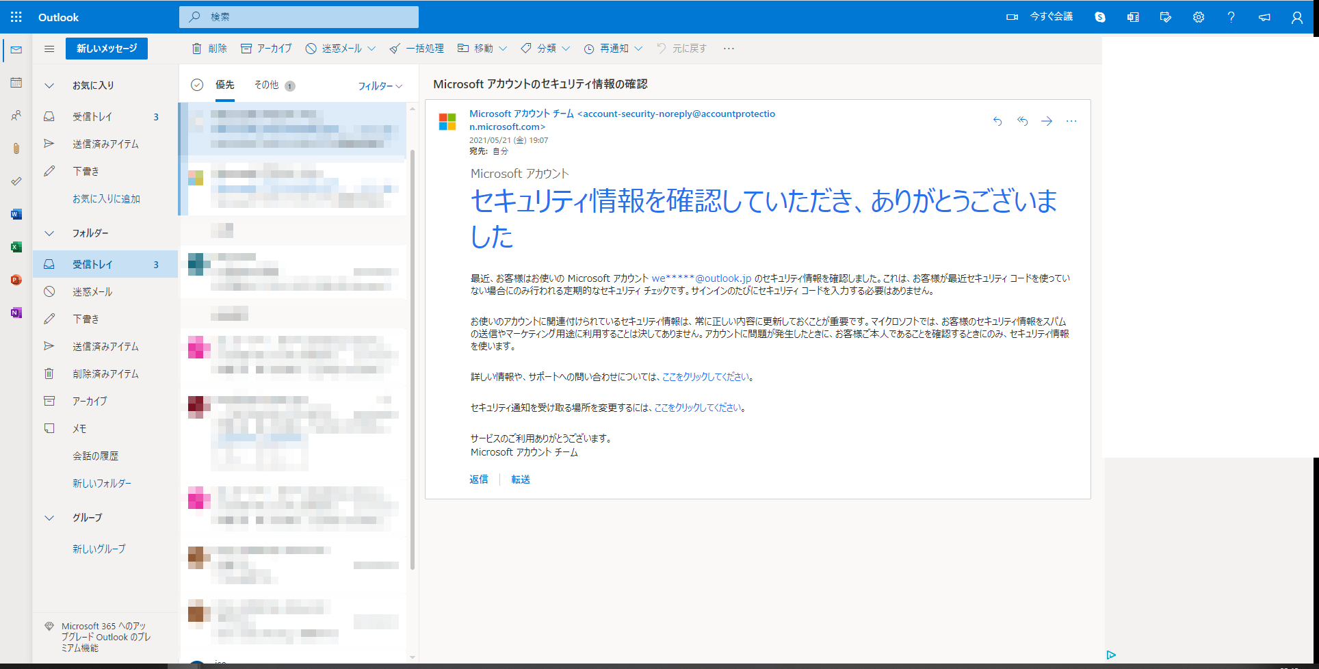
Task: Click 返信 link below message
Action: pyautogui.click(x=479, y=480)
